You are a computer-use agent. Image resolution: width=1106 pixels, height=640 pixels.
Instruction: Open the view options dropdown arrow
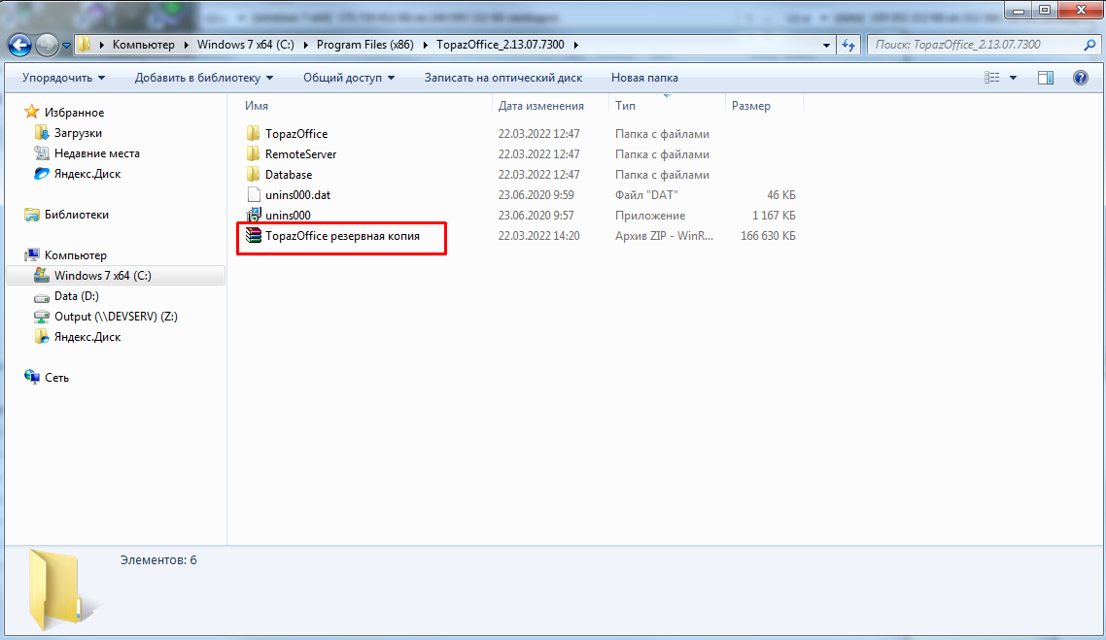[x=1013, y=78]
